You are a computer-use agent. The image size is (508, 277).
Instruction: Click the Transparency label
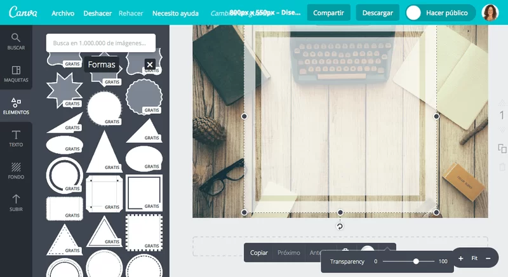point(347,262)
